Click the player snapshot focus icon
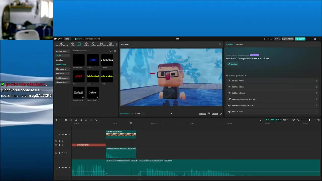 (209, 114)
